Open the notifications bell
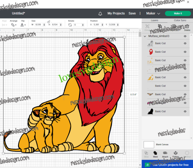Screen dimensions: 193x168 pyautogui.click(x=100, y=14)
